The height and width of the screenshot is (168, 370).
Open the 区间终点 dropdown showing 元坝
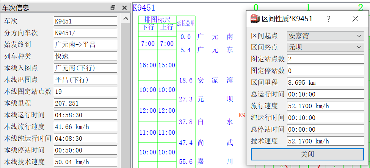click(326, 47)
